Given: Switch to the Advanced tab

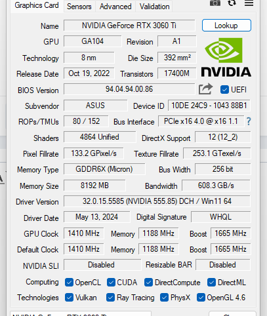Looking at the screenshot, I should [115, 7].
